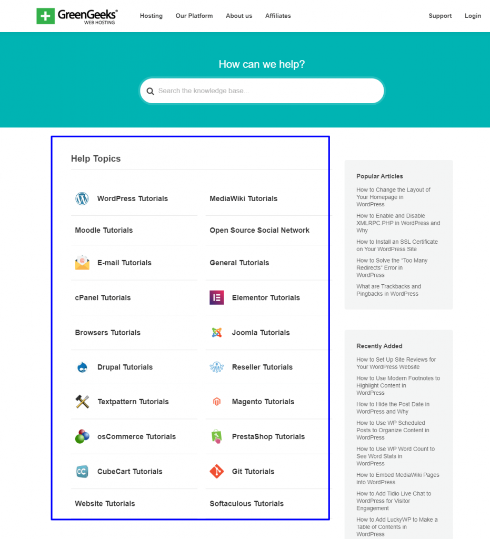This screenshot has width=490, height=539.
Task: Open Embed MediaWiki Pages article
Action: coord(397,478)
